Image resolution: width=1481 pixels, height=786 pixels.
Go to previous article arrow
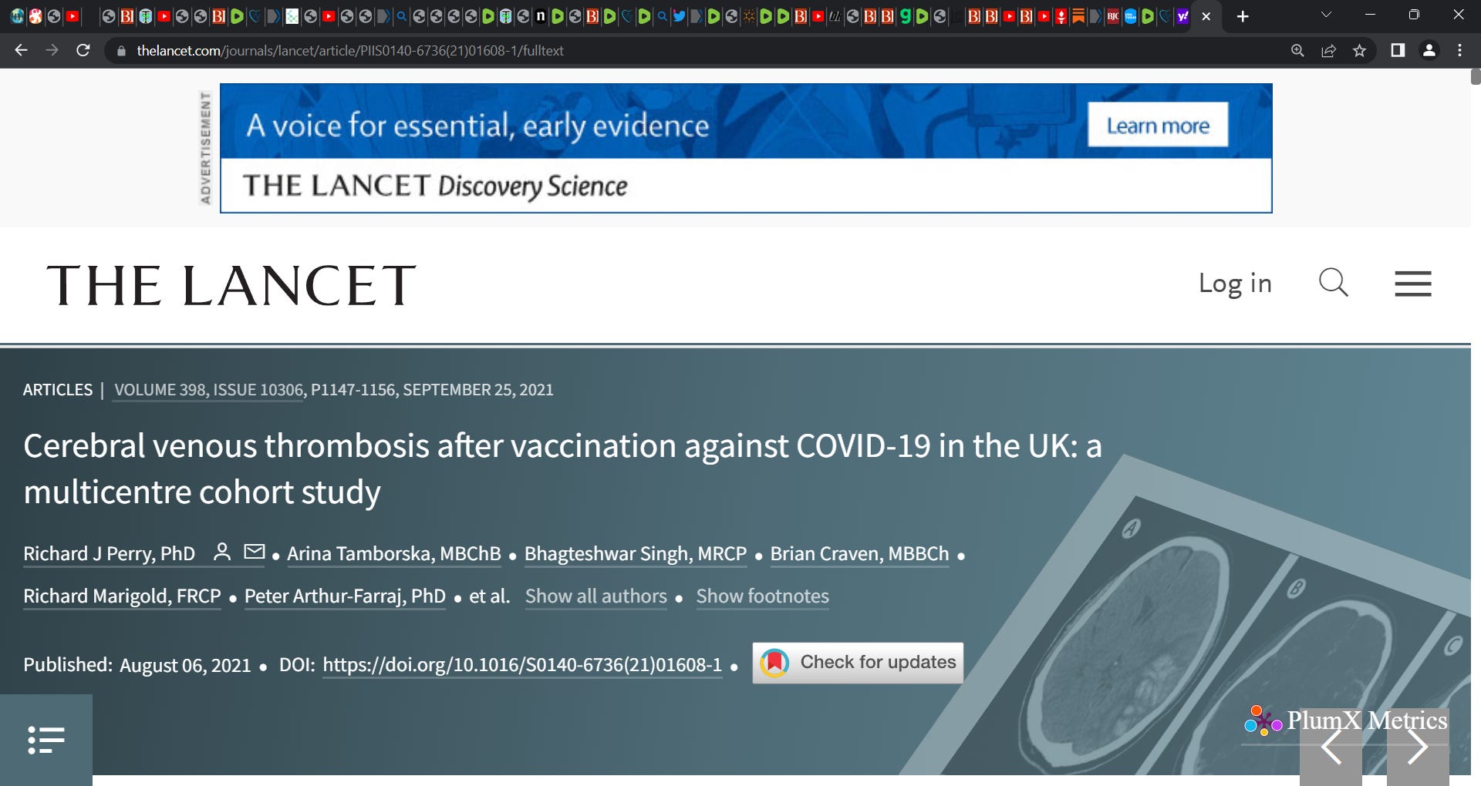click(1331, 747)
